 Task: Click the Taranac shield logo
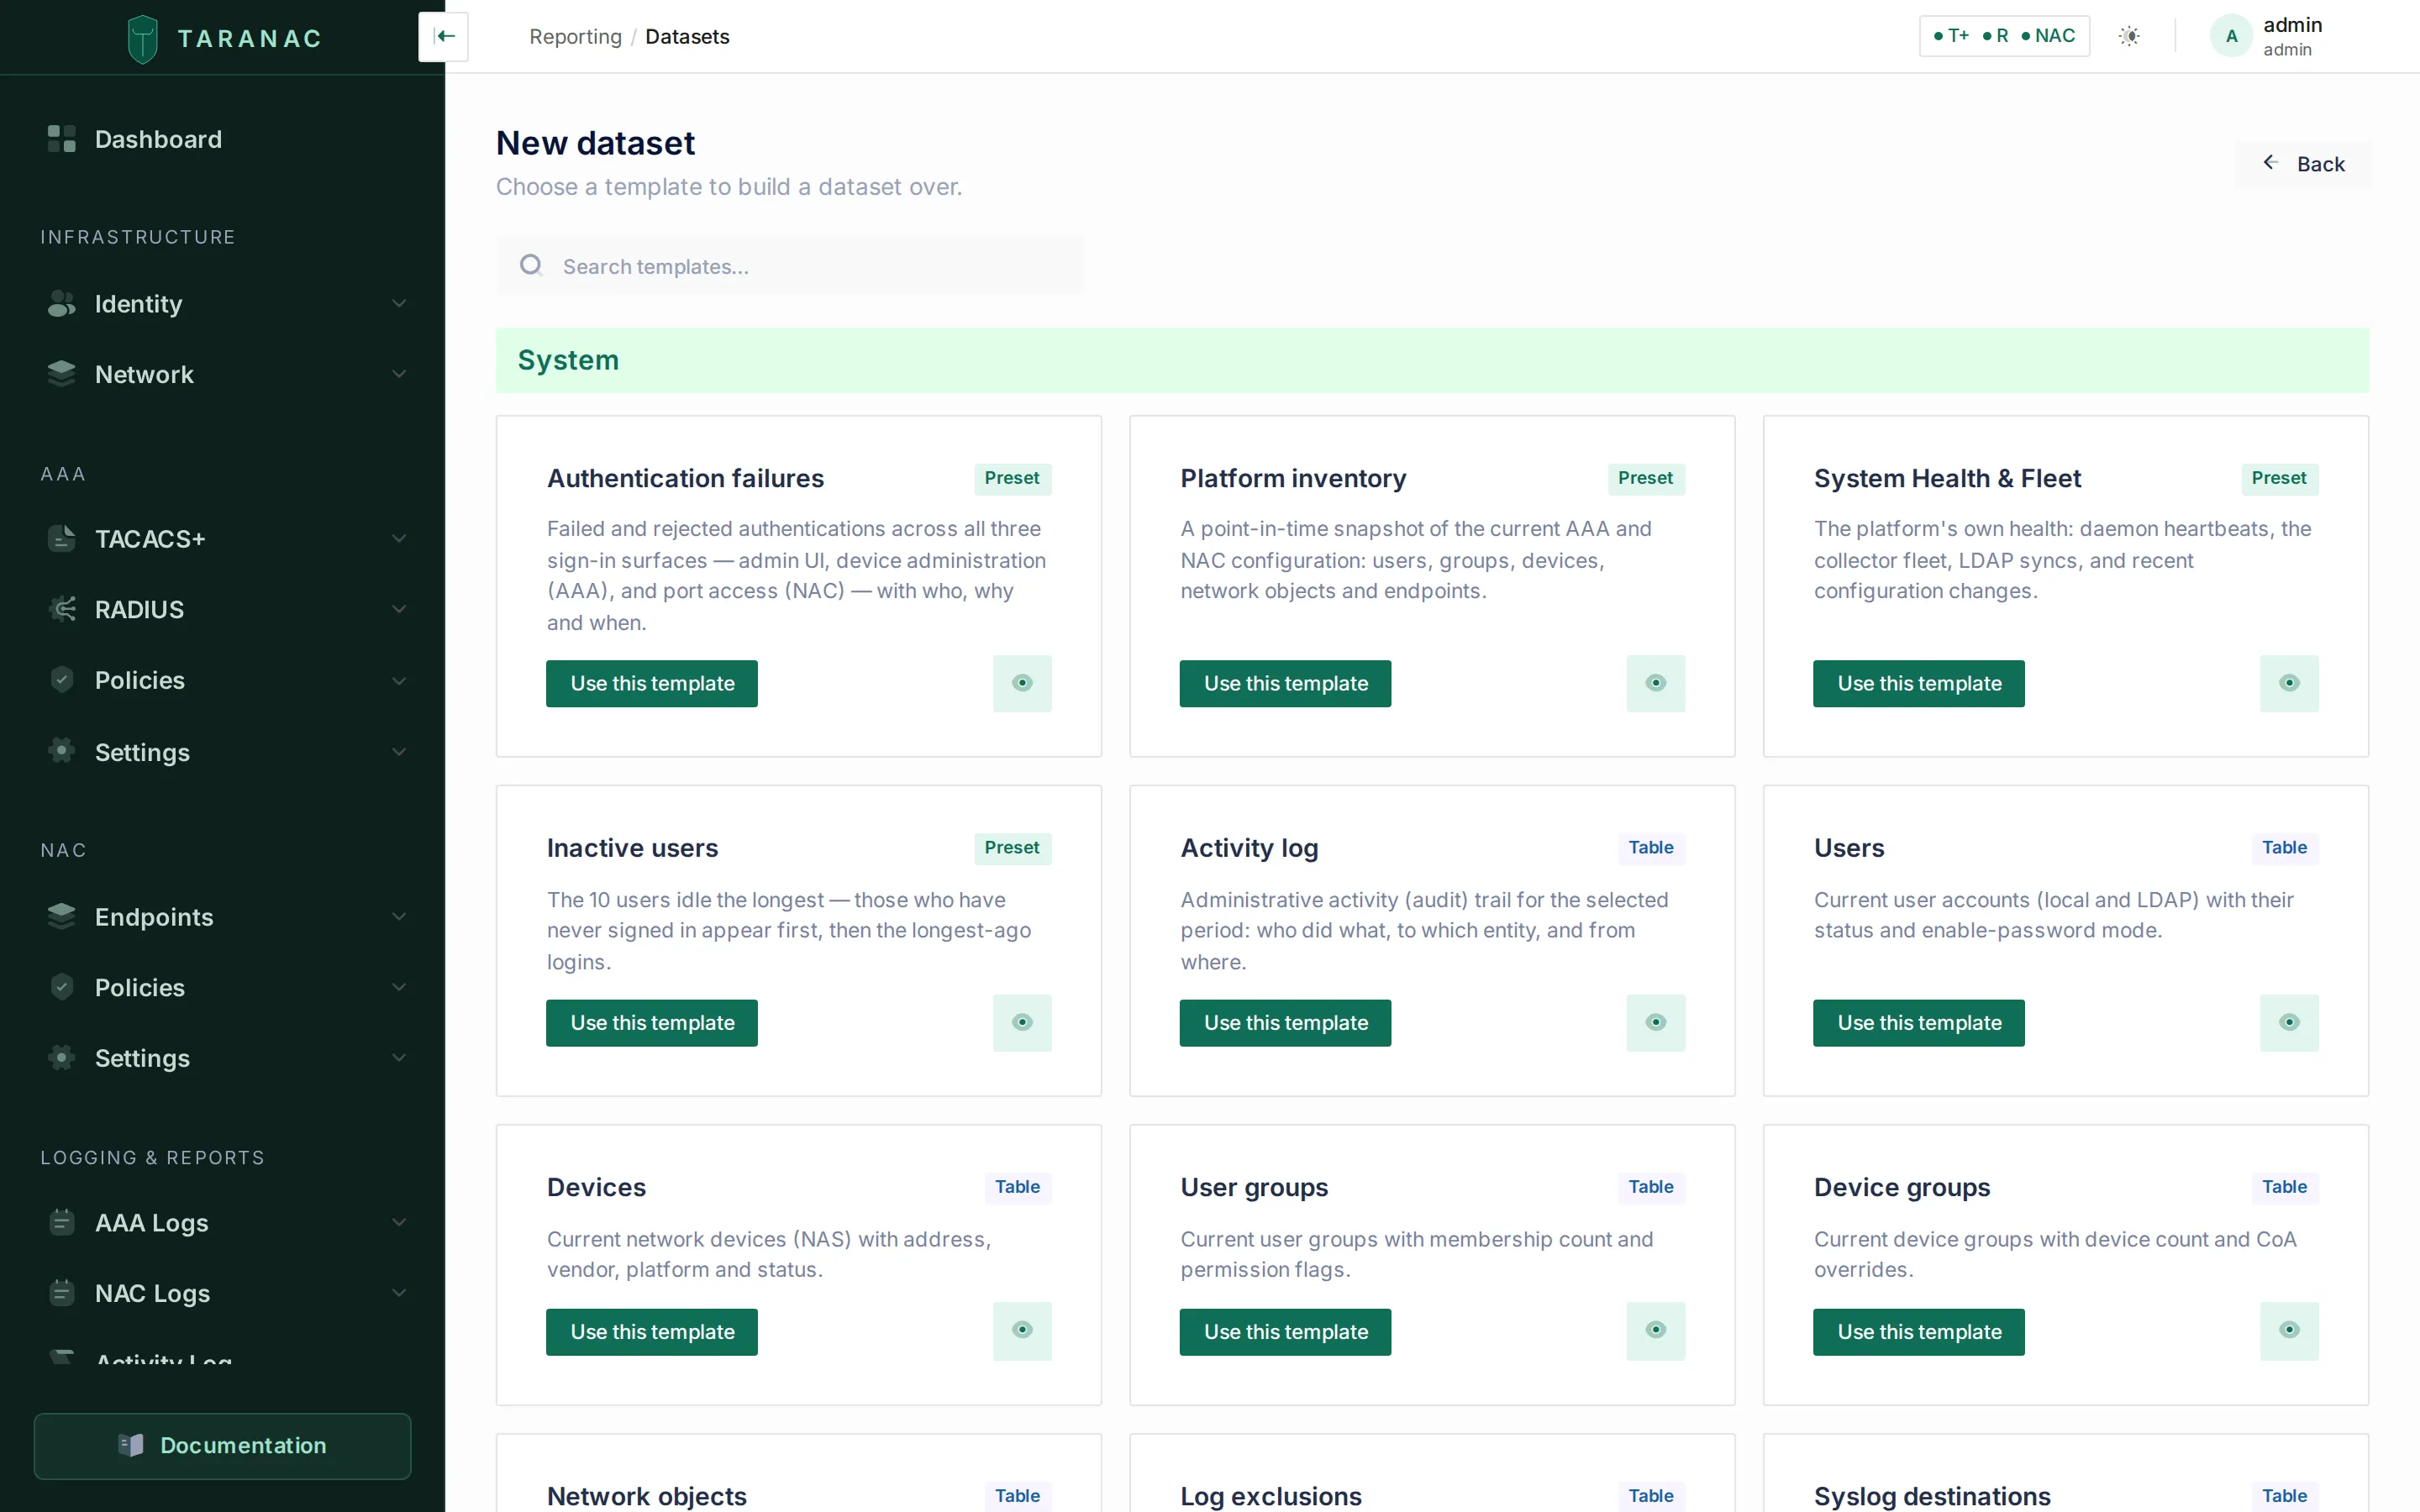click(x=143, y=38)
